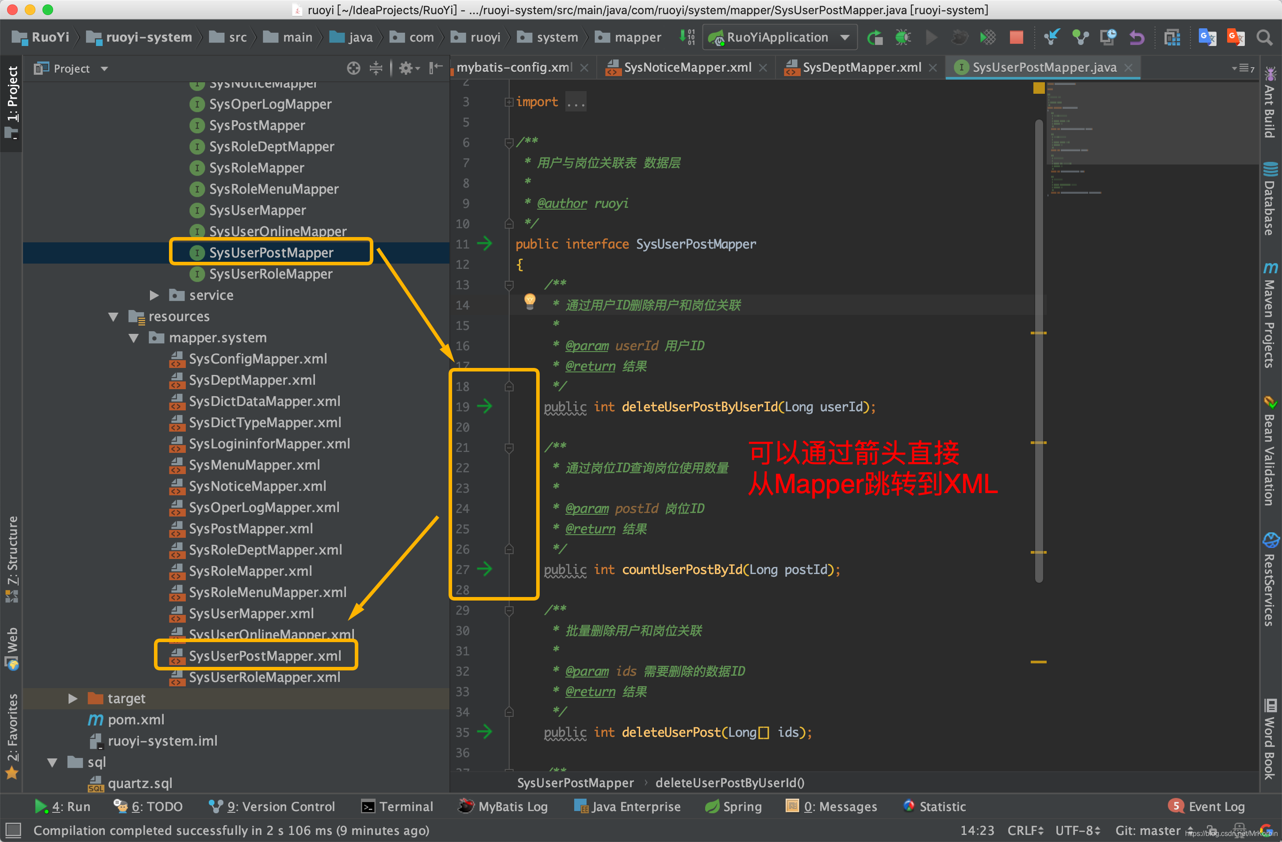Screen dimensions: 1282x842
Task: Switch to SysDeptMapper.xml editor tab
Action: click(861, 67)
